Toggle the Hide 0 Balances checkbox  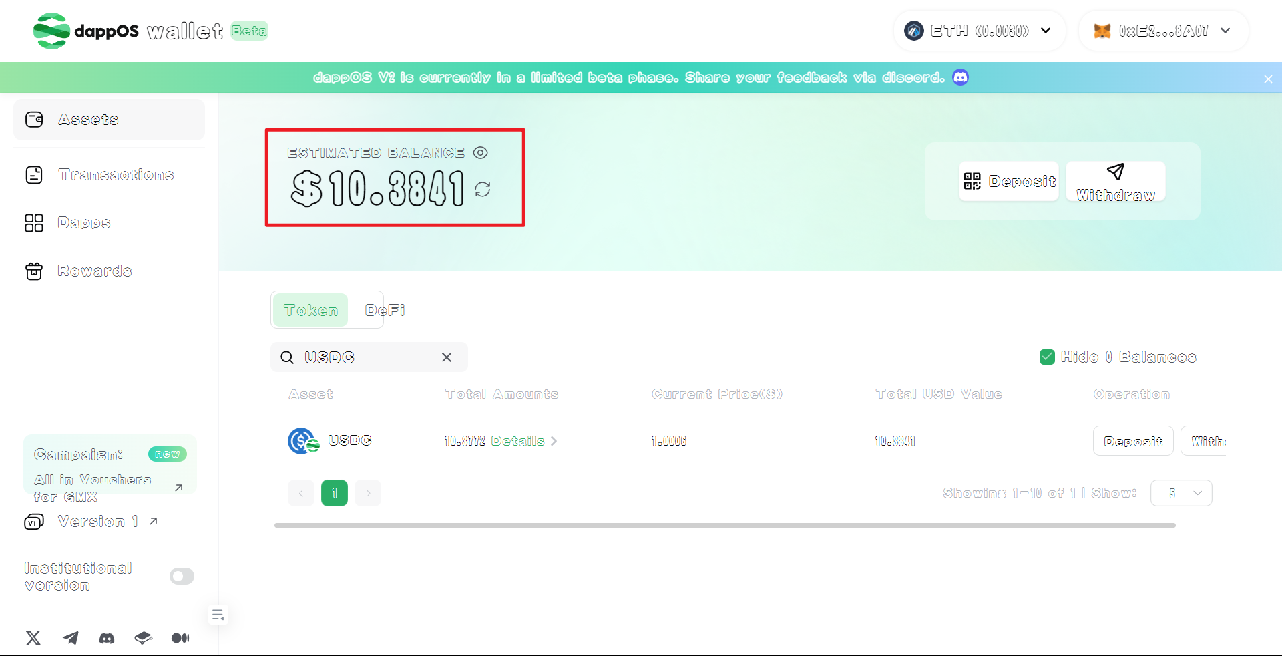coord(1047,357)
